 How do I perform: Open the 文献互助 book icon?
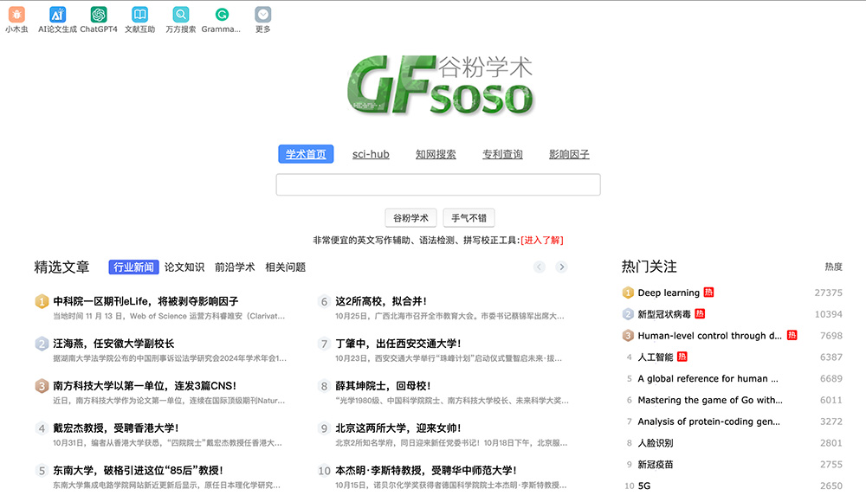click(x=139, y=15)
